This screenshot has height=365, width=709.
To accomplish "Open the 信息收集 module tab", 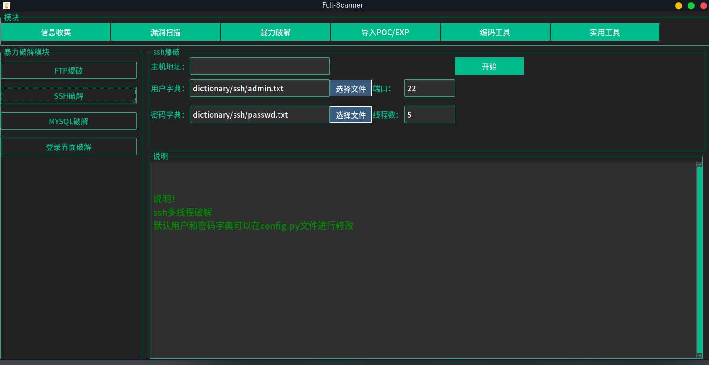I will click(x=56, y=32).
